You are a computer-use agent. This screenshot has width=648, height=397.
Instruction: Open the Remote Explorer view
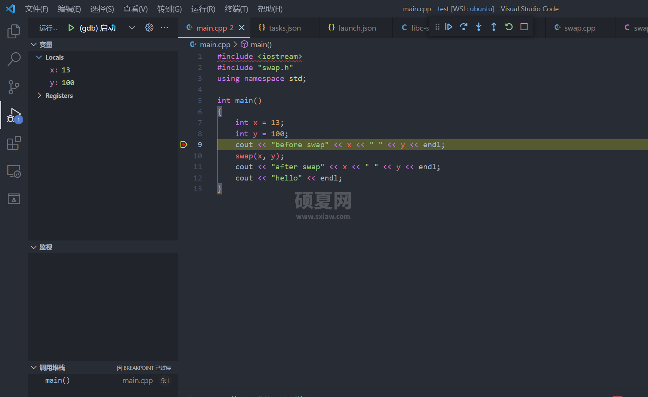click(x=14, y=171)
